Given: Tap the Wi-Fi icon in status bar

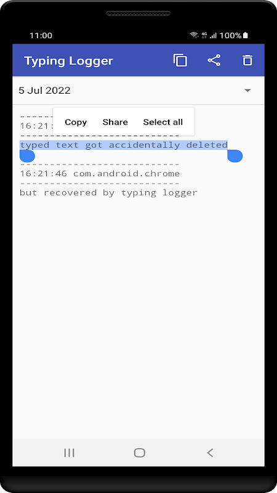Looking at the screenshot, I should click(195, 35).
